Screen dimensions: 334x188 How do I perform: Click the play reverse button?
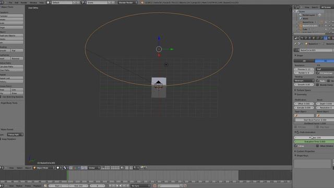117,186
